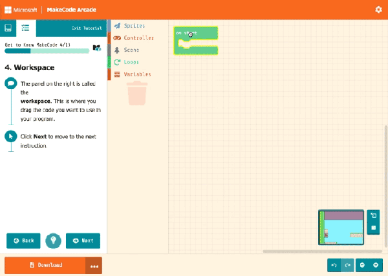Click the mini simulator game preview
Screen dimensions: 388x276
[x=341, y=228]
